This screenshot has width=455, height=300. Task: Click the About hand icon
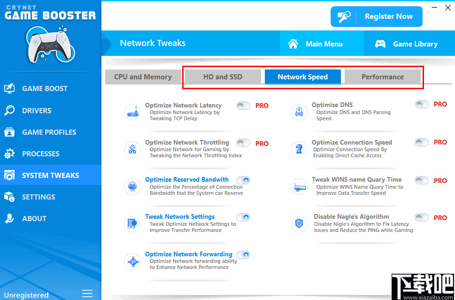click(x=9, y=218)
